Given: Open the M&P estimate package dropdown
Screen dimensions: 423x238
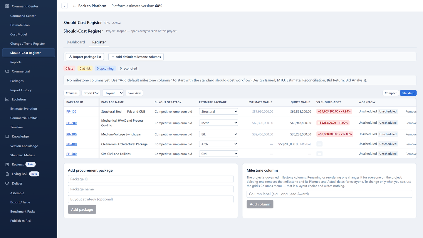Looking at the screenshot, I should [x=219, y=123].
